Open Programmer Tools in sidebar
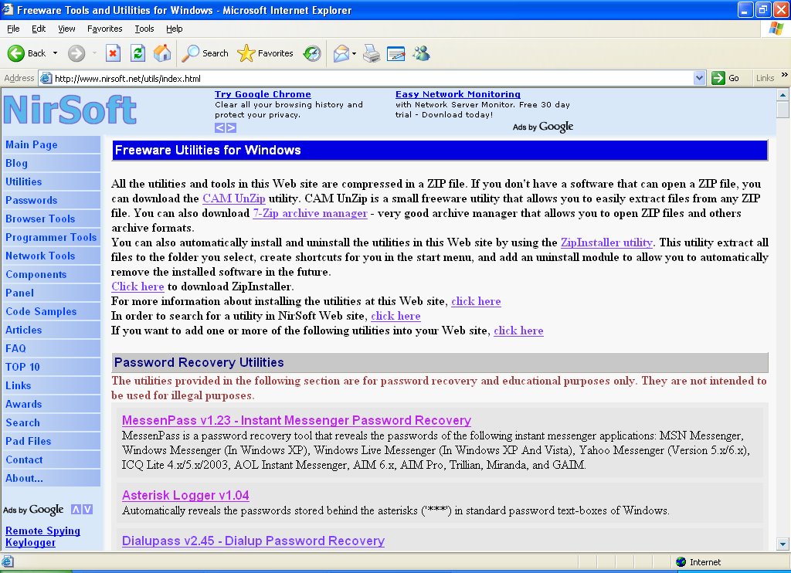Screen dimensions: 791x573 tap(52, 238)
